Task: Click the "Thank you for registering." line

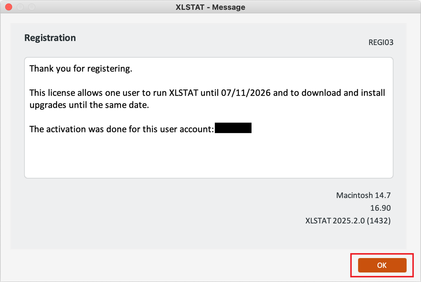Action: click(81, 69)
